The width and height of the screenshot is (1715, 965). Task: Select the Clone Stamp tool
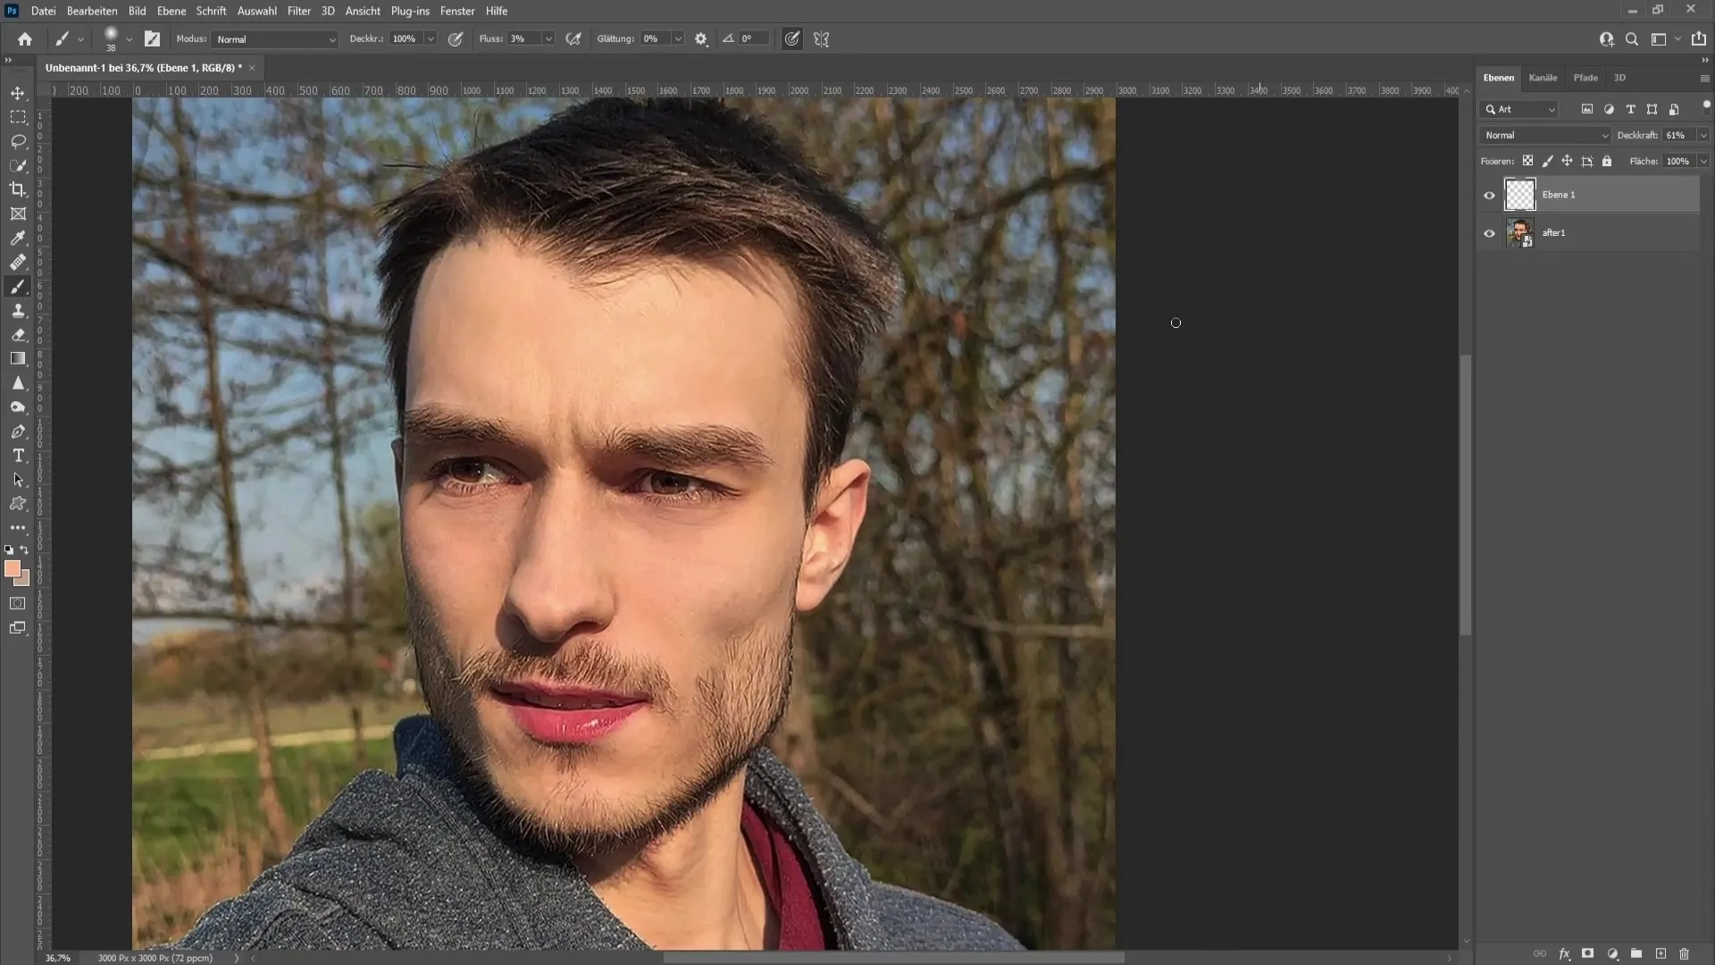[x=18, y=311]
